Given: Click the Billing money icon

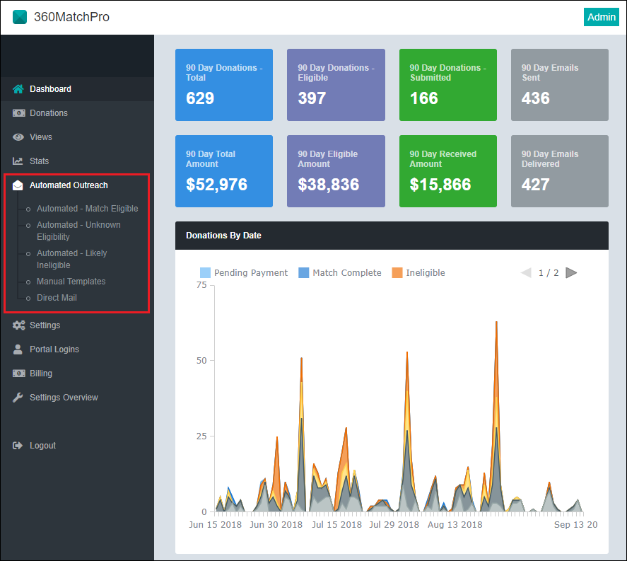Looking at the screenshot, I should (18, 374).
